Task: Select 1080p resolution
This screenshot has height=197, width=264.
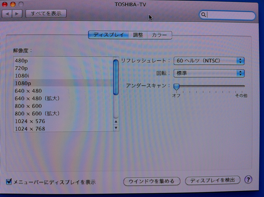Action: 63,83
